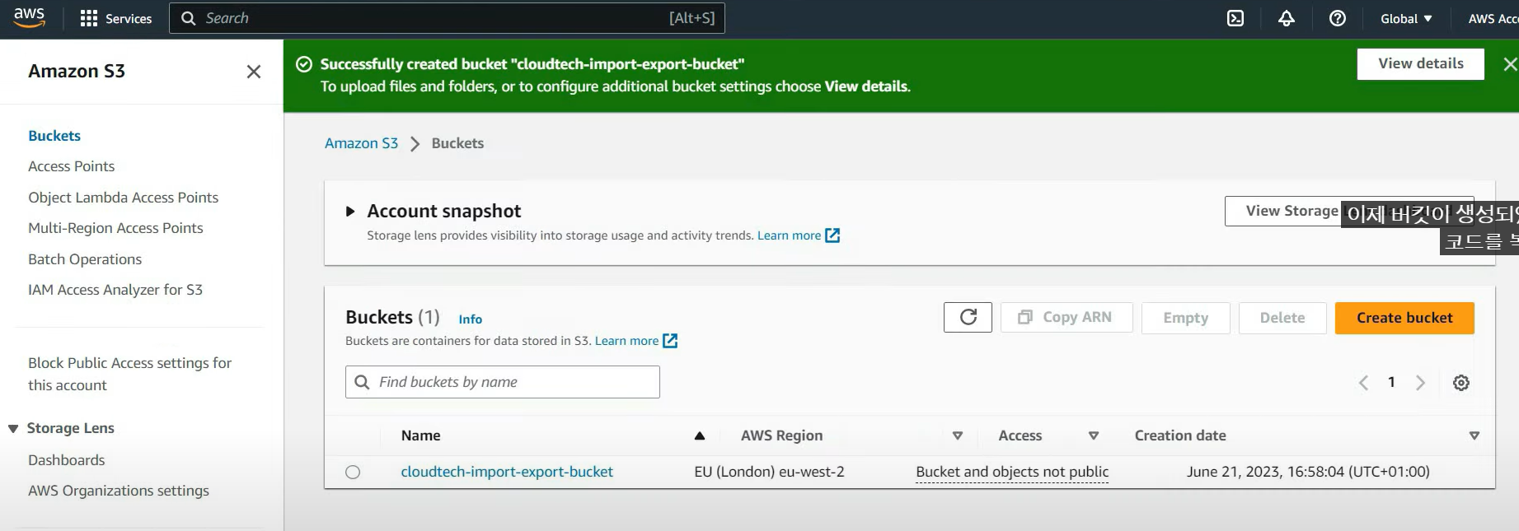Open the cloudtech-import-export-bucket link
Viewport: 1519px width, 531px height.
(507, 472)
